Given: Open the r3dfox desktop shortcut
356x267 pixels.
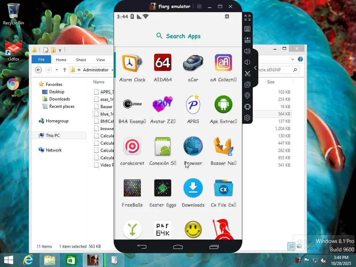Looking at the screenshot, I should 14,50.
